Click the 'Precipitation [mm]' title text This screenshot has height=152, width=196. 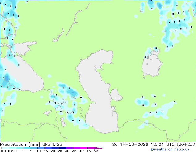[20, 145]
